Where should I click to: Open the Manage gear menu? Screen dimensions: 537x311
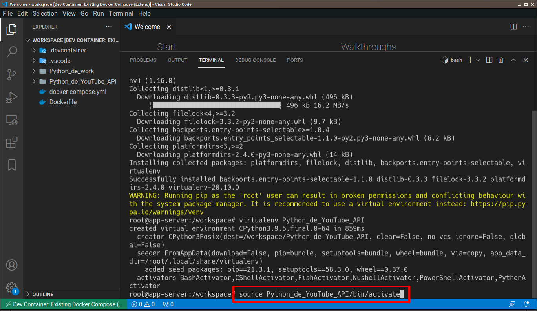[12, 287]
